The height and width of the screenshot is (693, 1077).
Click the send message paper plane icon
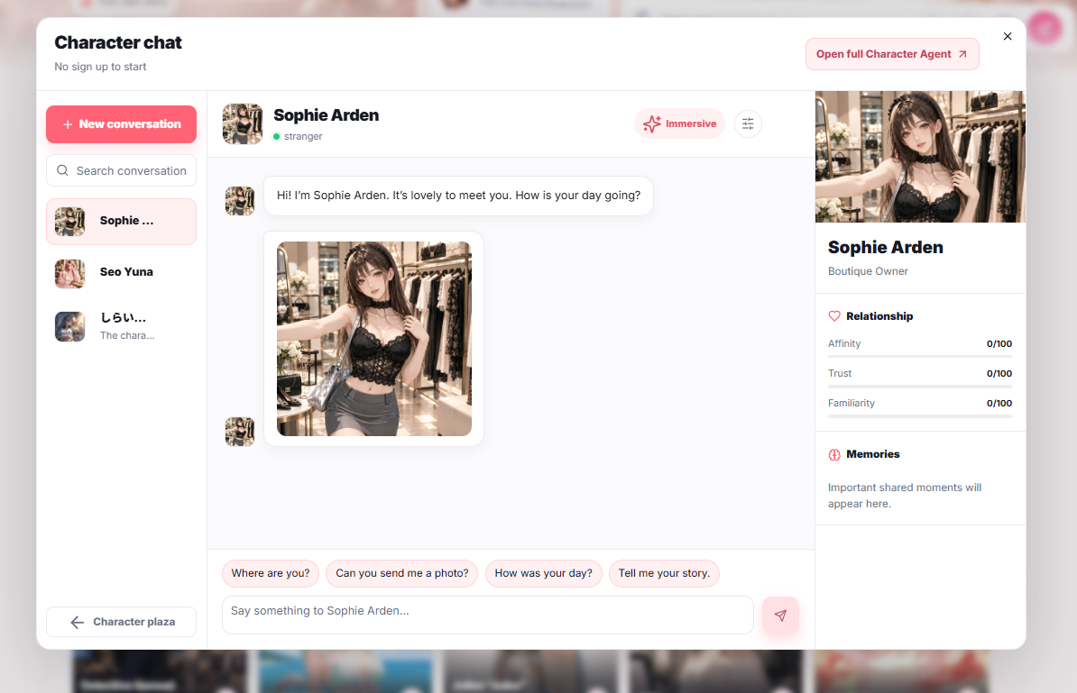tap(780, 615)
